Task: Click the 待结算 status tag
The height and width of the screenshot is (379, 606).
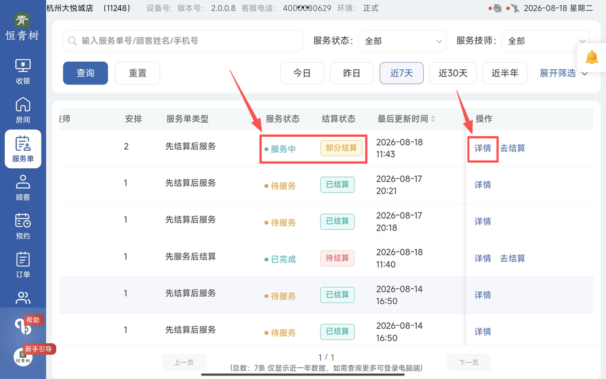Action: (x=337, y=258)
